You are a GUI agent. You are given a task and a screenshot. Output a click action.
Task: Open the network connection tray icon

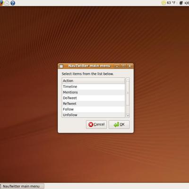click(181, 3)
